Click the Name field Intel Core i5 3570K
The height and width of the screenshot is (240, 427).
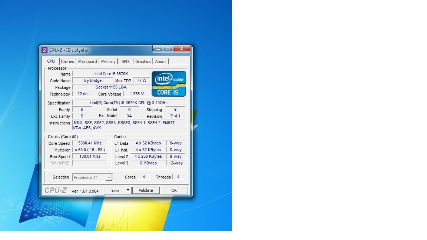click(x=111, y=74)
